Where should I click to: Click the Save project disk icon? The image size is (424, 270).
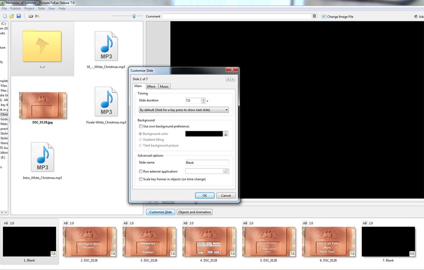click(x=18, y=16)
